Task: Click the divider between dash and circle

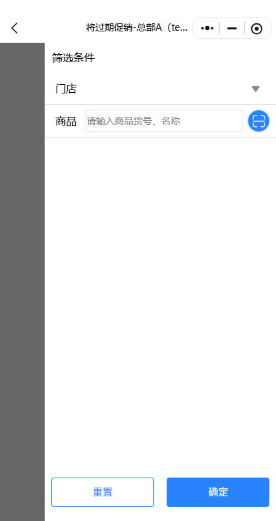Action: click(245, 28)
